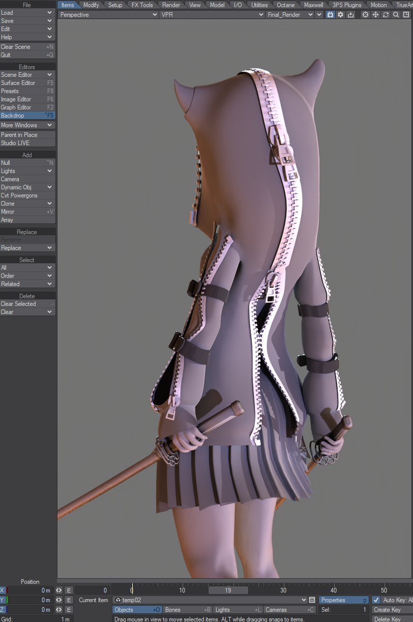Add a Null object

click(x=27, y=163)
